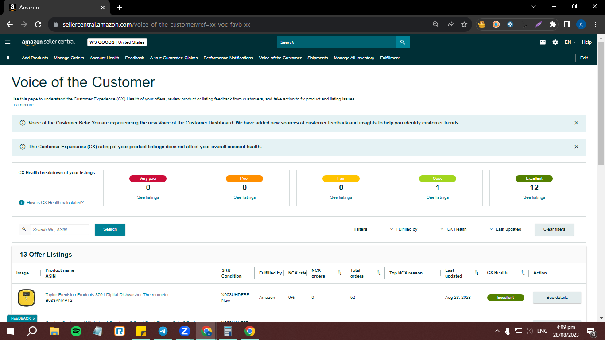Show hidden system tray icons
This screenshot has height=340, width=605.
coord(497,331)
